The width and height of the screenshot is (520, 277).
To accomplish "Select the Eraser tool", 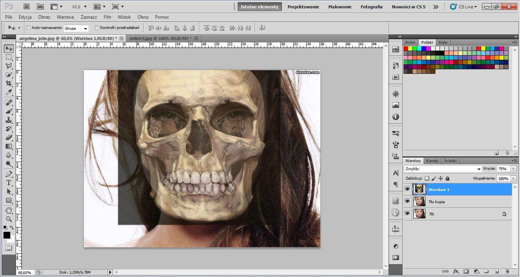I will point(8,137).
